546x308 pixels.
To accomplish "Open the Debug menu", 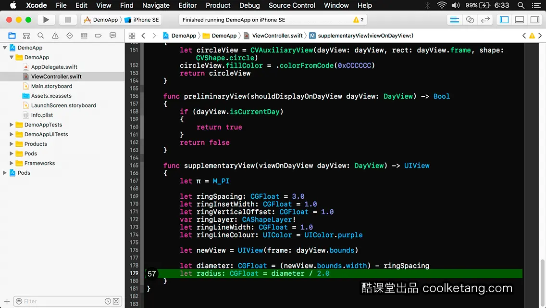I will coord(249,5).
